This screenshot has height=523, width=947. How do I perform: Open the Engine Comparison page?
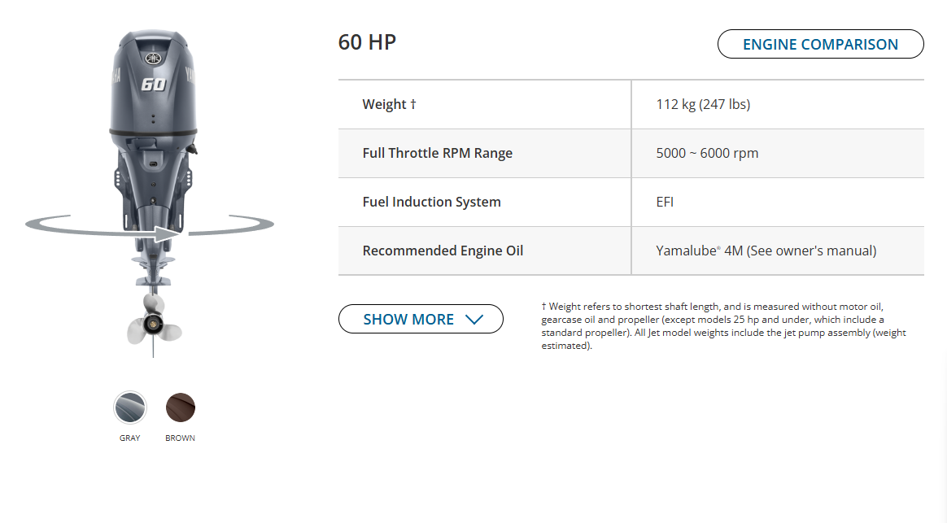820,45
